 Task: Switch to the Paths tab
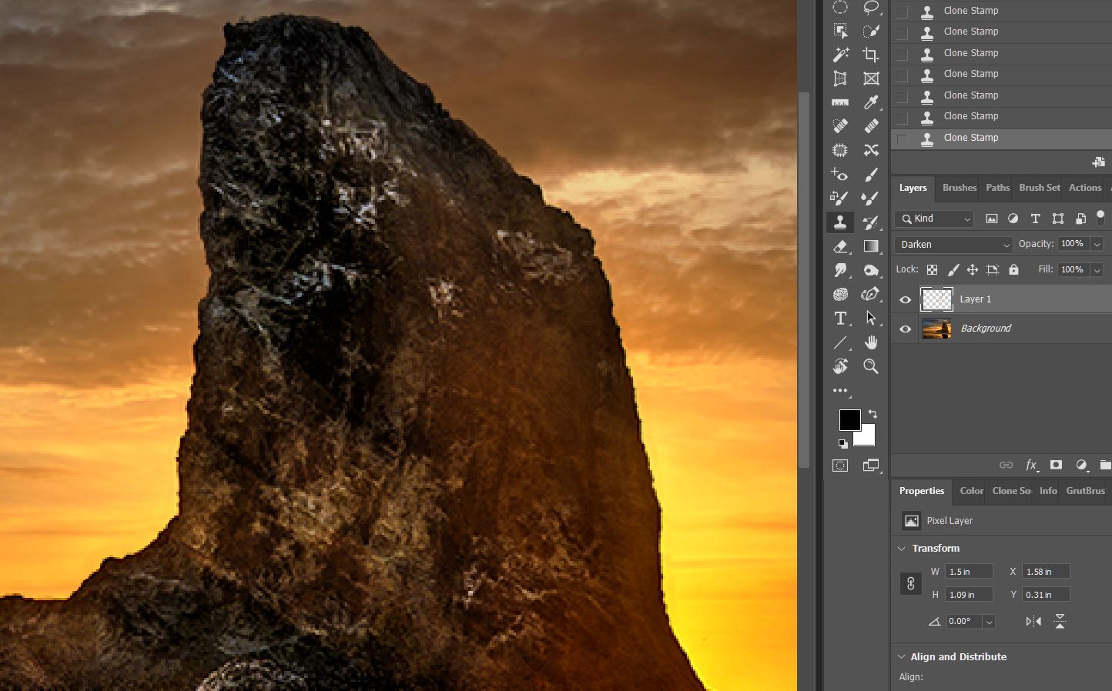click(x=997, y=188)
